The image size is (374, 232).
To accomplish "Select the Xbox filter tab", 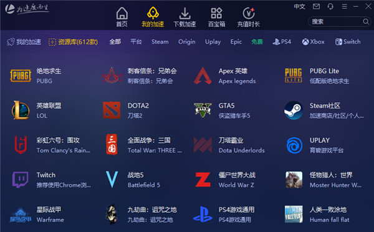I will (x=313, y=42).
